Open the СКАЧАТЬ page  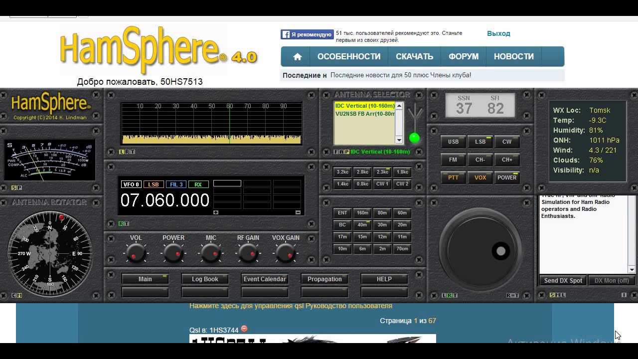point(414,56)
